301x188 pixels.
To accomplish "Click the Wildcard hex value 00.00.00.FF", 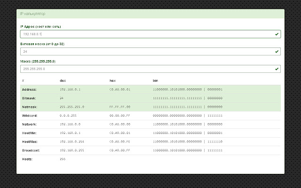I will 120,116.
